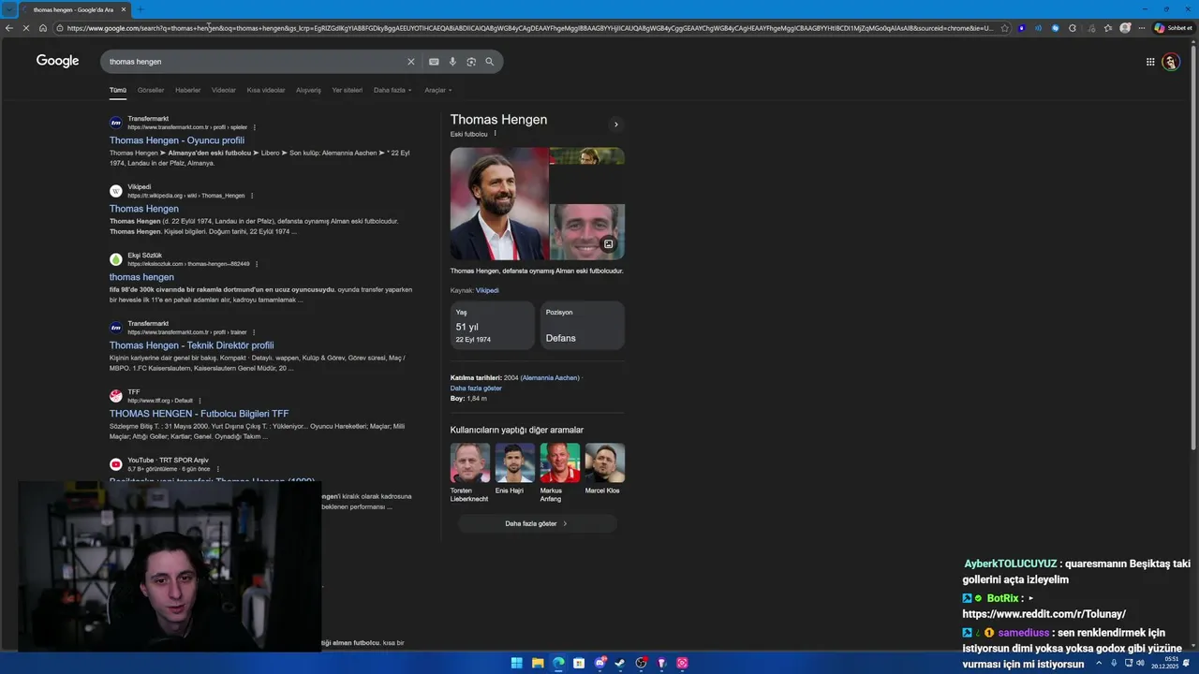Open OBS Studio from taskbar
1199x674 pixels.
(642, 663)
